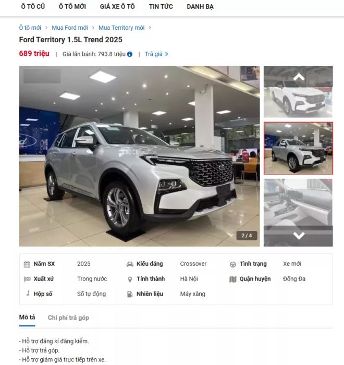Open the Trả giá double-chevron link

pyautogui.click(x=156, y=54)
